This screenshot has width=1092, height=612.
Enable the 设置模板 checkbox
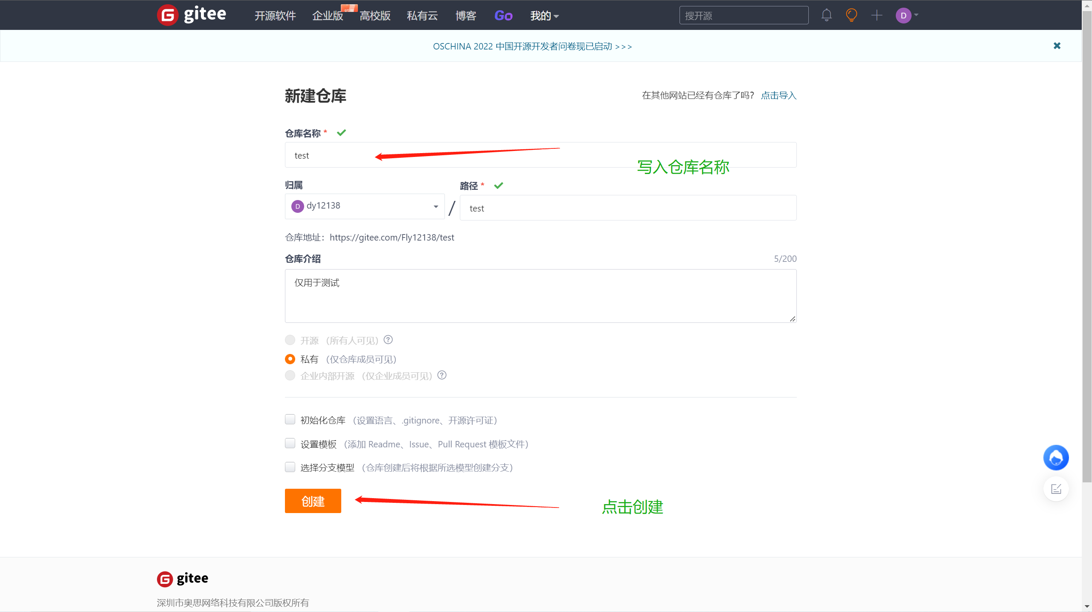tap(290, 444)
